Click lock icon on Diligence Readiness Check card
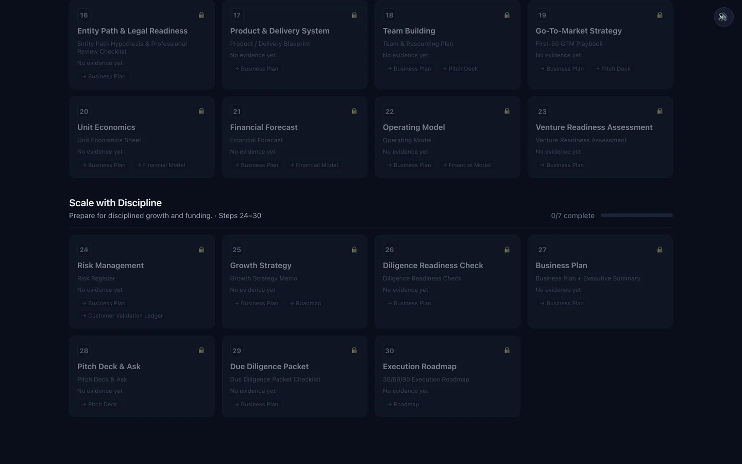The height and width of the screenshot is (464, 742). click(507, 250)
